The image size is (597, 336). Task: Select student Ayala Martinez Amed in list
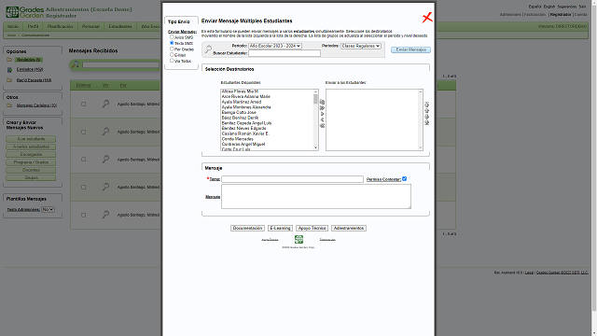coord(242,102)
